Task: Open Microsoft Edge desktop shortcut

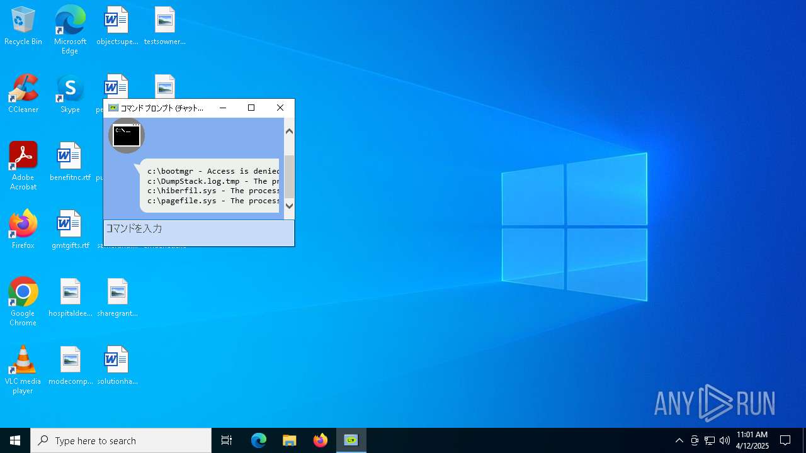Action: click(x=70, y=30)
